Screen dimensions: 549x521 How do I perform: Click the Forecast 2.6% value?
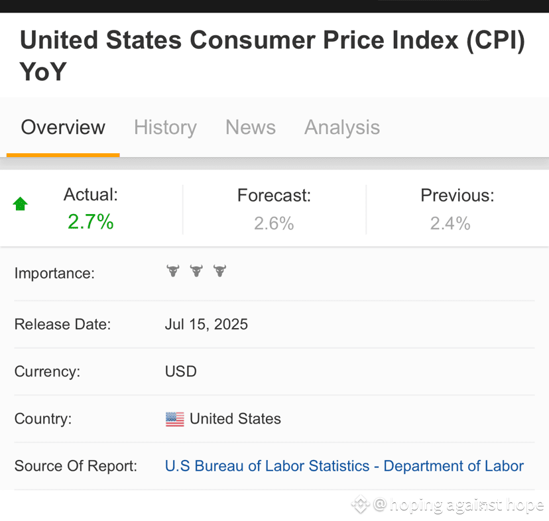[274, 223]
